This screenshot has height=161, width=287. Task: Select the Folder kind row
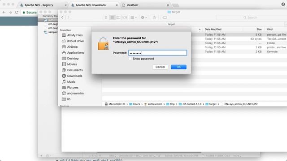pyautogui.click(x=194, y=43)
